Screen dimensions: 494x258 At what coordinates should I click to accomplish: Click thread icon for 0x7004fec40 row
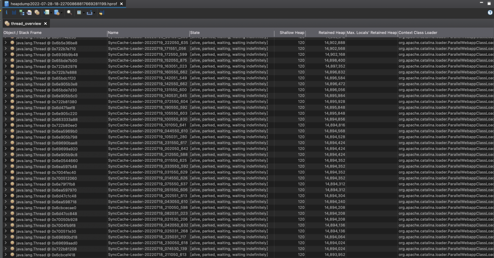point(12,172)
